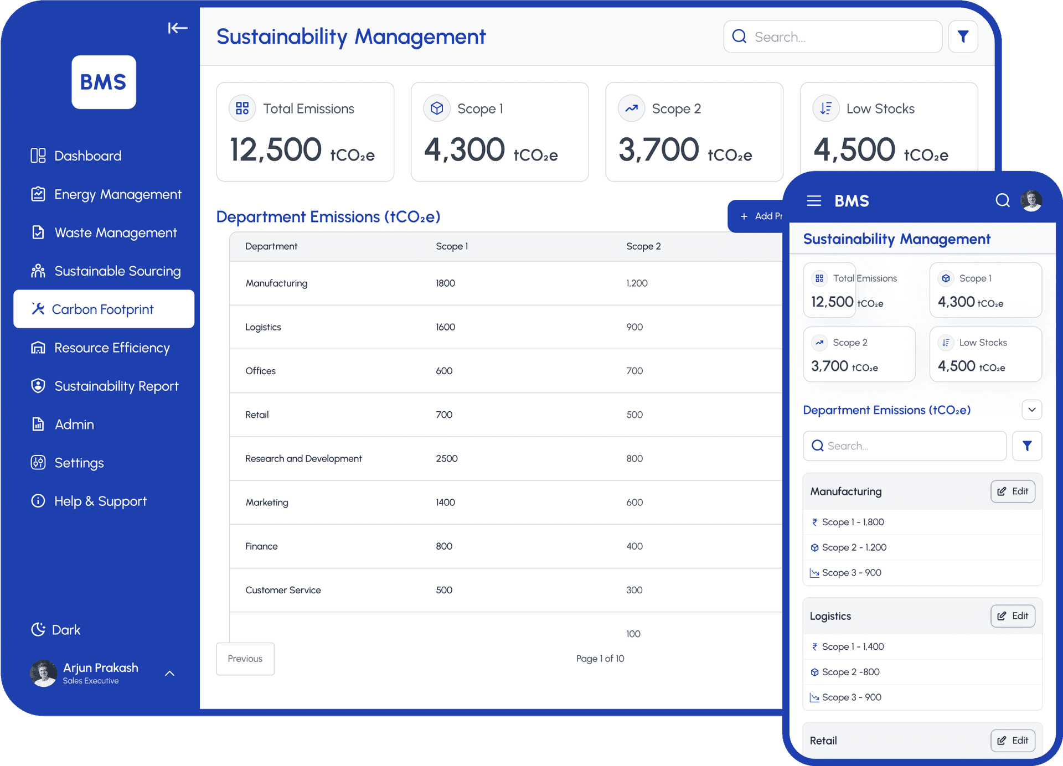Click the Scope 1 cube icon
The image size is (1063, 766).
pos(437,108)
